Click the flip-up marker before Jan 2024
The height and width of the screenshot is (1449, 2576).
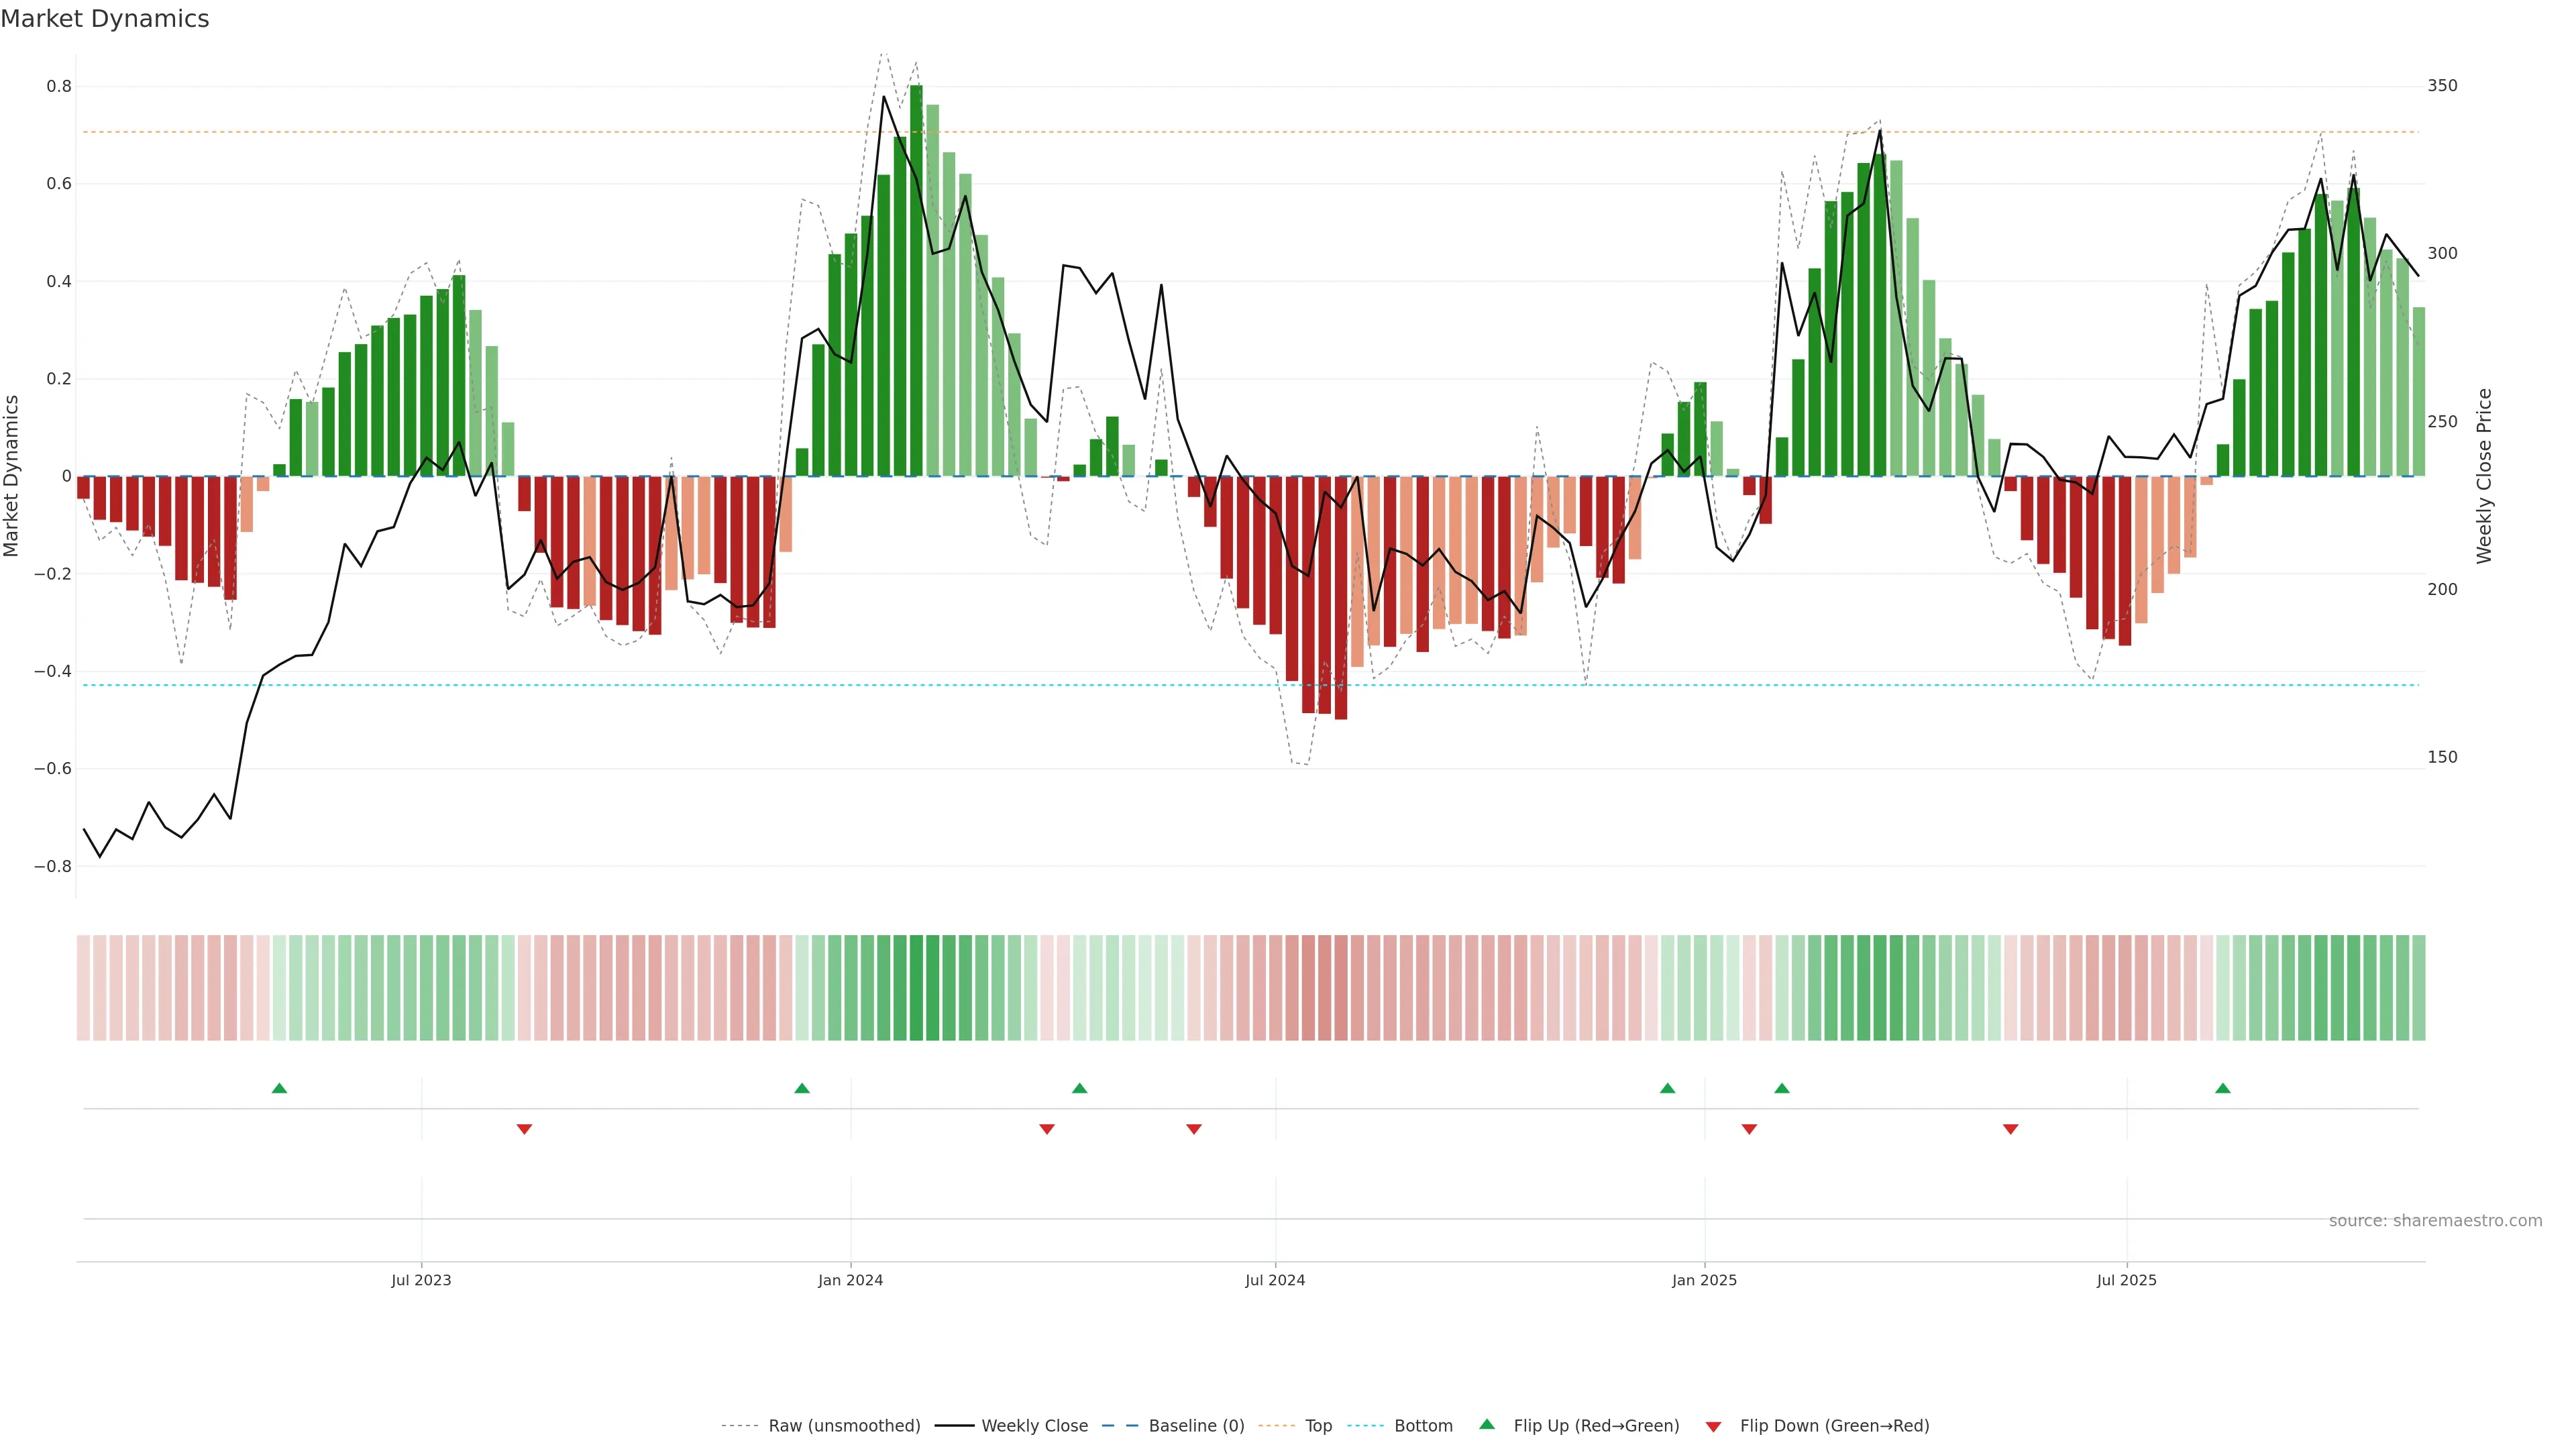coord(802,1088)
